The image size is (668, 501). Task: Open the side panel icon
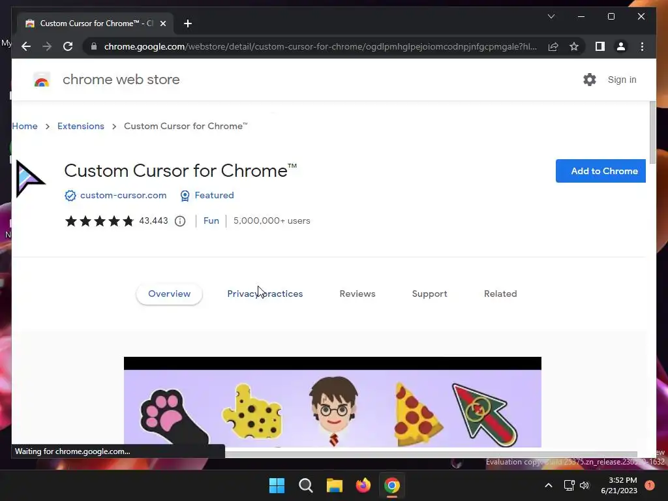click(600, 46)
